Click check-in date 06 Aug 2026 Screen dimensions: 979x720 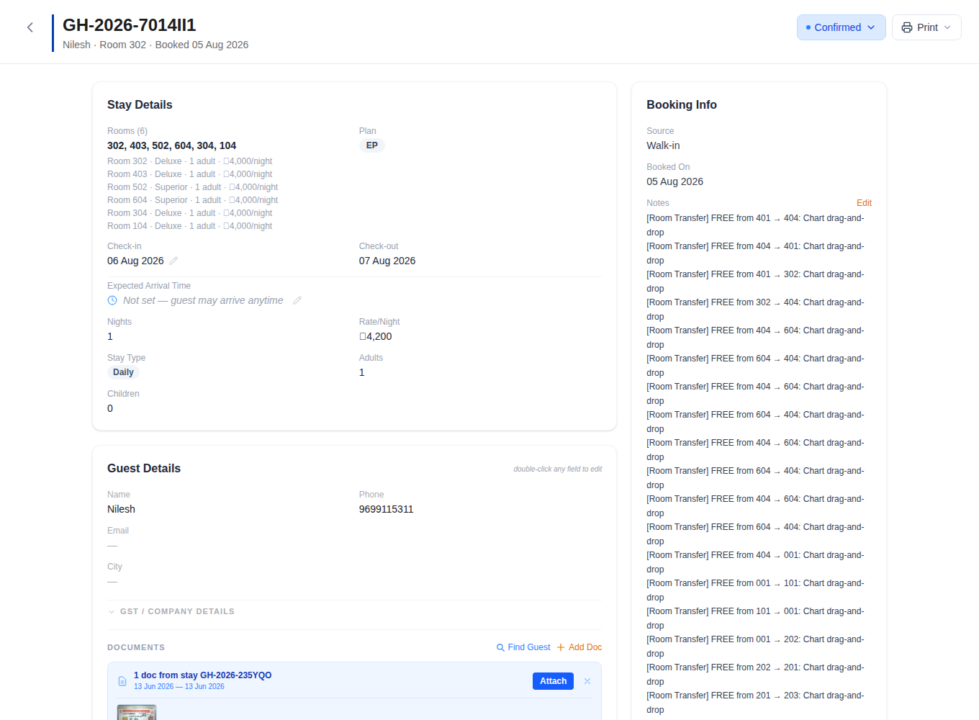tap(135, 261)
